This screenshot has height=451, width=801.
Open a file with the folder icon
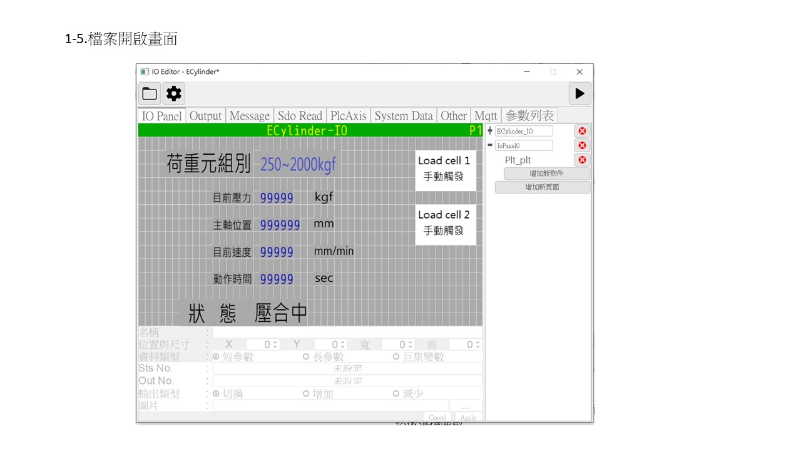pos(150,94)
